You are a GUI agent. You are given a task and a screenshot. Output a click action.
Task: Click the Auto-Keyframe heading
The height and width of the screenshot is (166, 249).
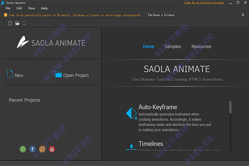158,107
